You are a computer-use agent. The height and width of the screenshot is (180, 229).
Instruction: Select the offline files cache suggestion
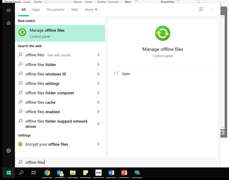(x=60, y=102)
